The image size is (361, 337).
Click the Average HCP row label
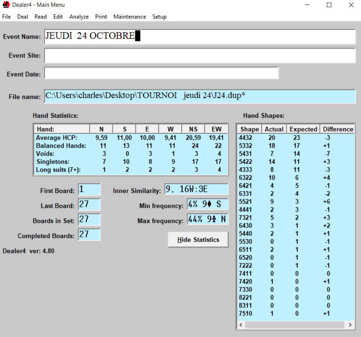tap(56, 138)
